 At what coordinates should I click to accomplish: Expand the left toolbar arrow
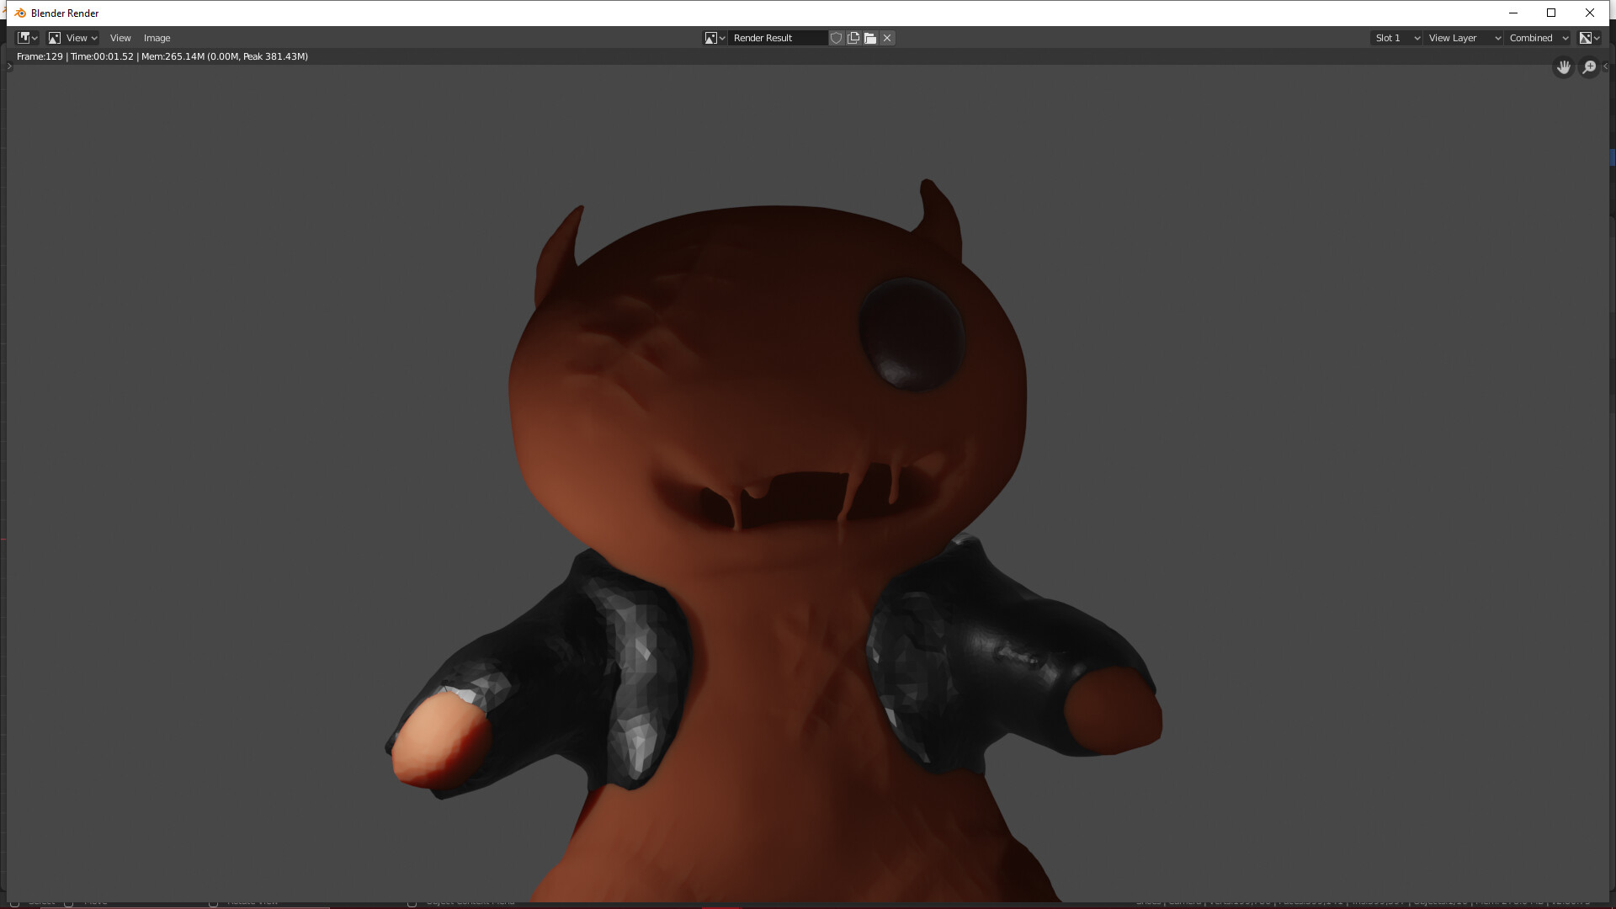(x=9, y=66)
